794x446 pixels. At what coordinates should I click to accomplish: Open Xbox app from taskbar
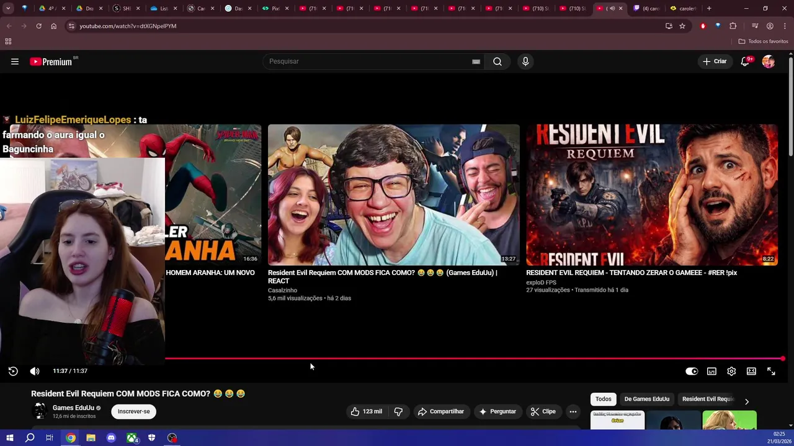point(132,438)
